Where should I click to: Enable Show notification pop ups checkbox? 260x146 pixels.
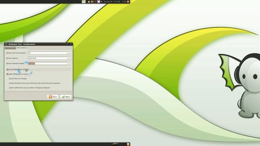coord(8,88)
